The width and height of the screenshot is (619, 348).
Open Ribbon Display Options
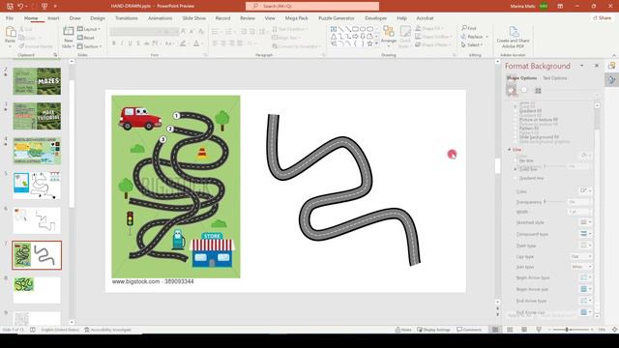tap(560, 7)
